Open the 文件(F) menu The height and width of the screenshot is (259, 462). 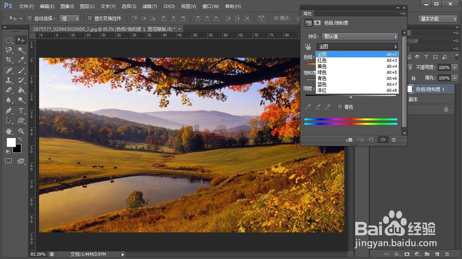26,6
